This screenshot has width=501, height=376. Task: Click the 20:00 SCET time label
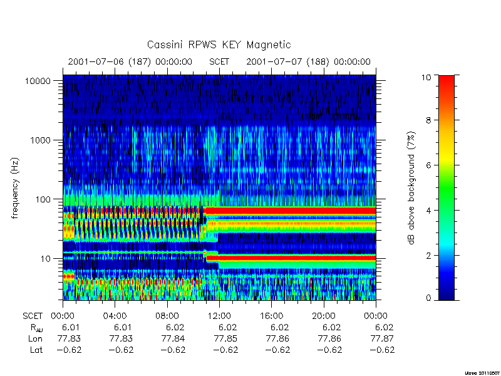click(x=324, y=316)
